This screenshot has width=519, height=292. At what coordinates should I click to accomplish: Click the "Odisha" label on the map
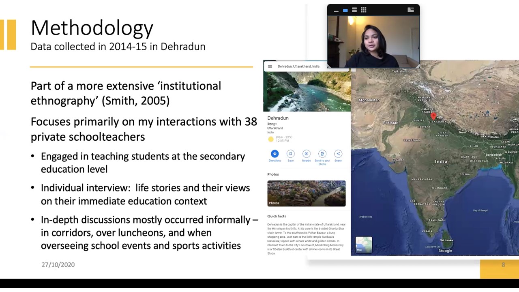click(465, 174)
